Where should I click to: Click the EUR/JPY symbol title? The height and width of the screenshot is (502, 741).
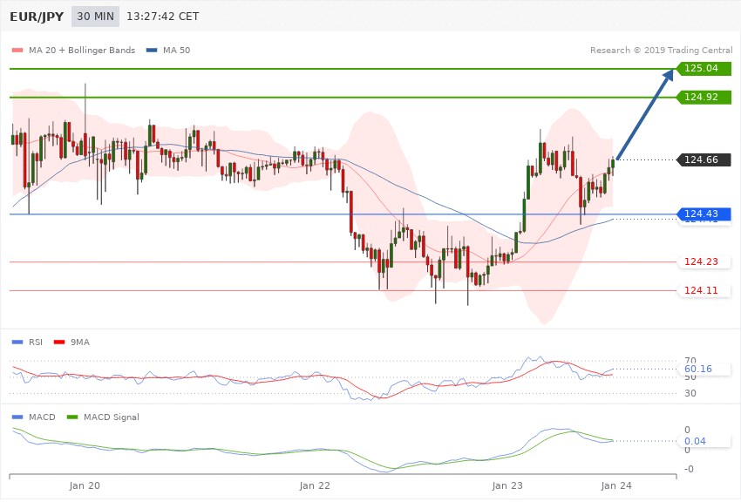coord(37,17)
